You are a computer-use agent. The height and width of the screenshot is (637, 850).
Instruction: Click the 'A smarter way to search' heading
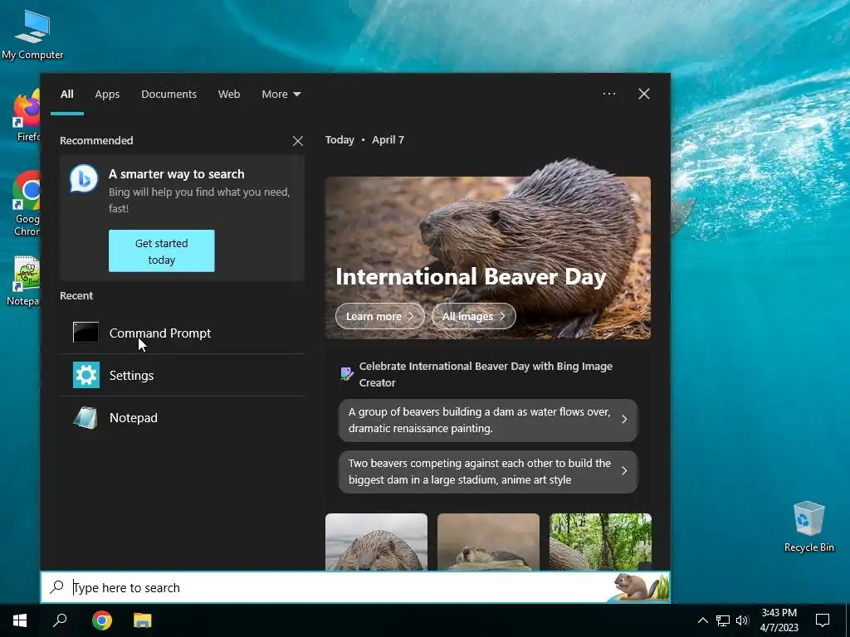[177, 174]
